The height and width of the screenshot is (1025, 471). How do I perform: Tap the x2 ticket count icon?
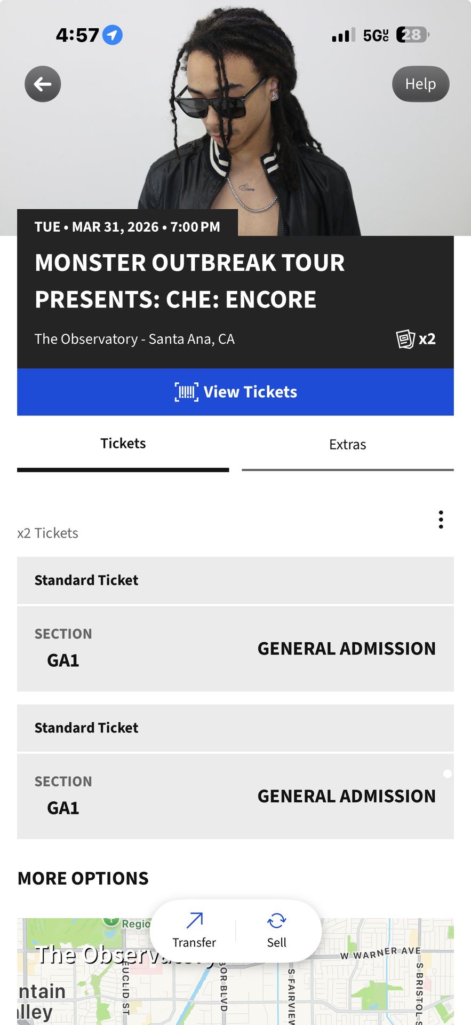[416, 339]
